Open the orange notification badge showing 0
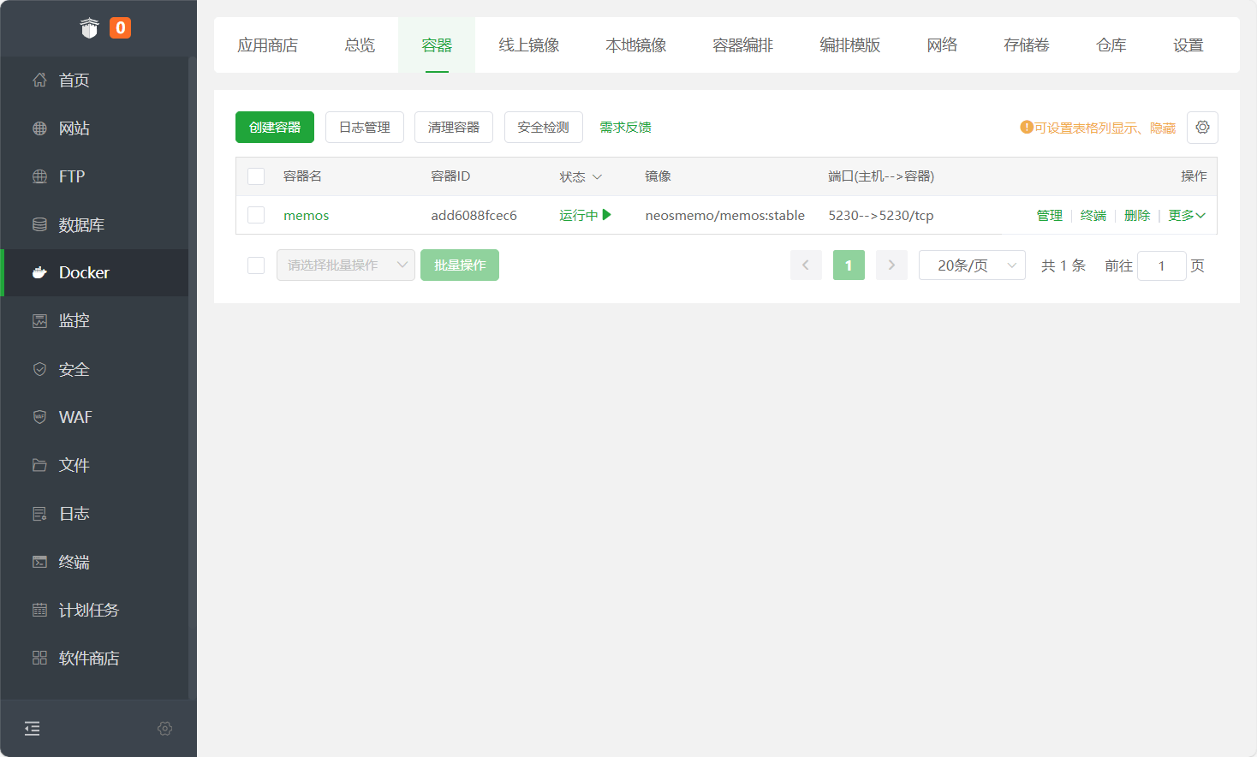The width and height of the screenshot is (1257, 757). [x=121, y=28]
